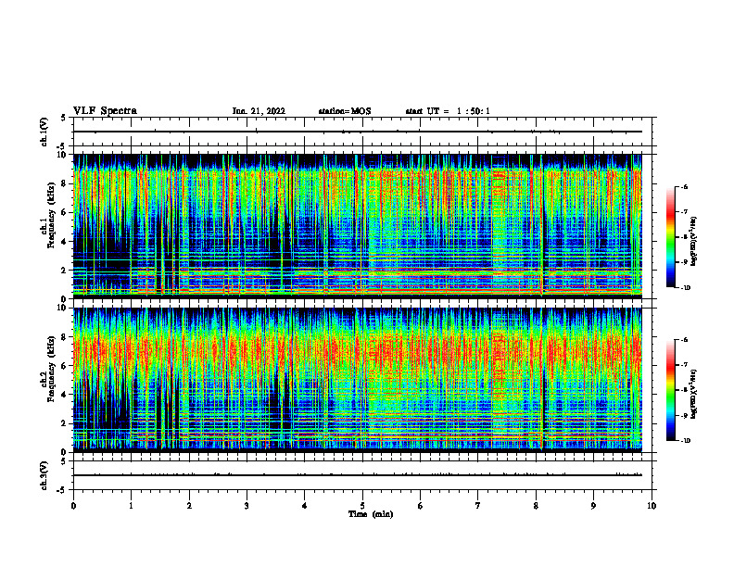
Task: Click the 10 min tick label on Time axis
Action: coord(651,506)
